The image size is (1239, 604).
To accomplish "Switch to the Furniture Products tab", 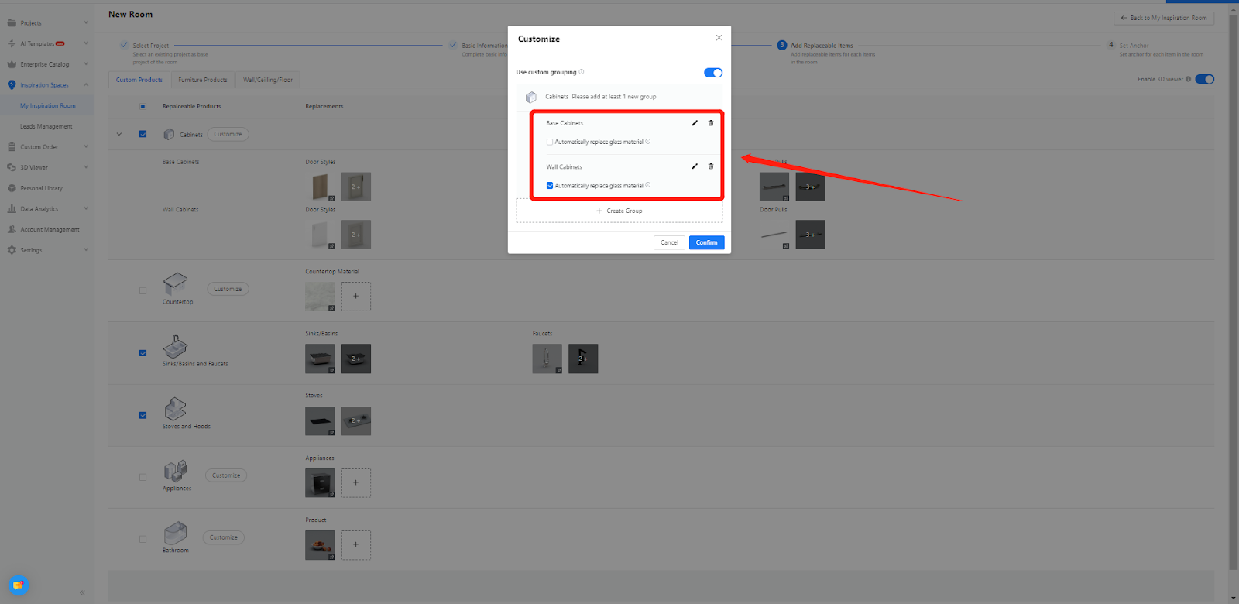I will coord(203,80).
